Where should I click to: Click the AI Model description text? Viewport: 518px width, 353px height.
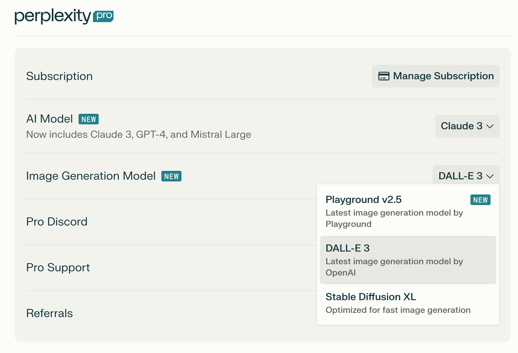[138, 135]
